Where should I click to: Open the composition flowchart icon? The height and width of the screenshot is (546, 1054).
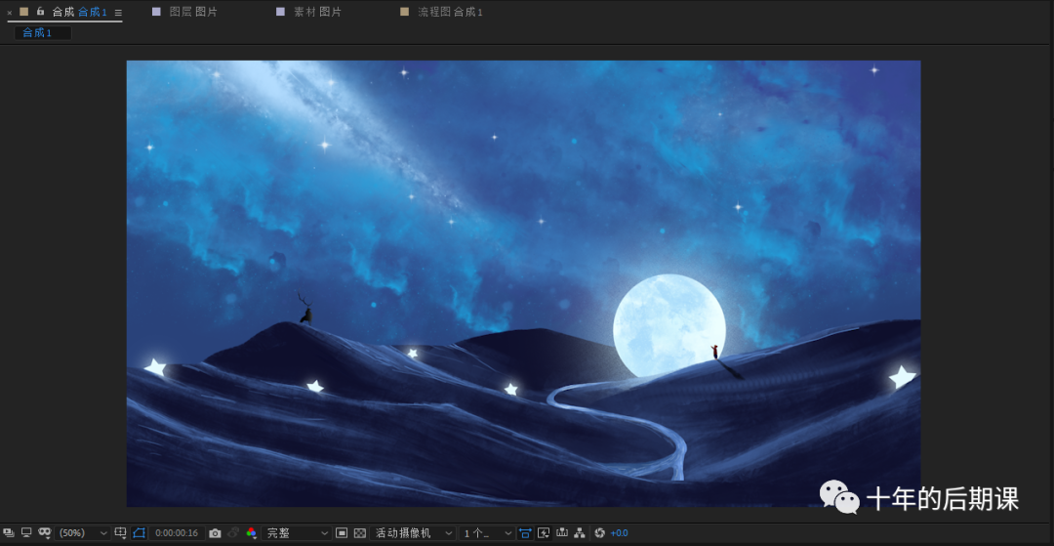(x=580, y=533)
